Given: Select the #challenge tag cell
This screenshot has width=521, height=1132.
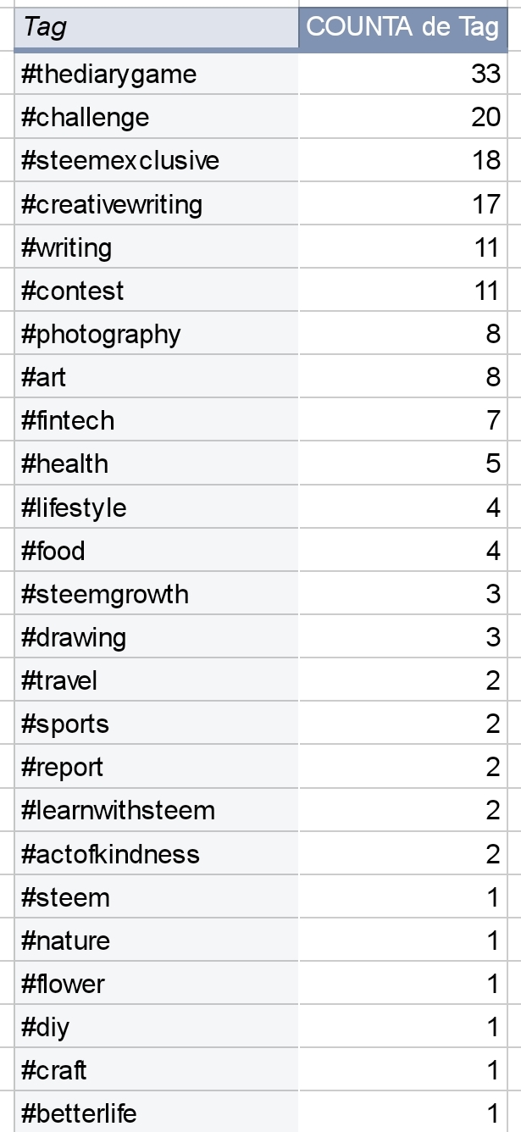Looking at the screenshot, I should [157, 118].
